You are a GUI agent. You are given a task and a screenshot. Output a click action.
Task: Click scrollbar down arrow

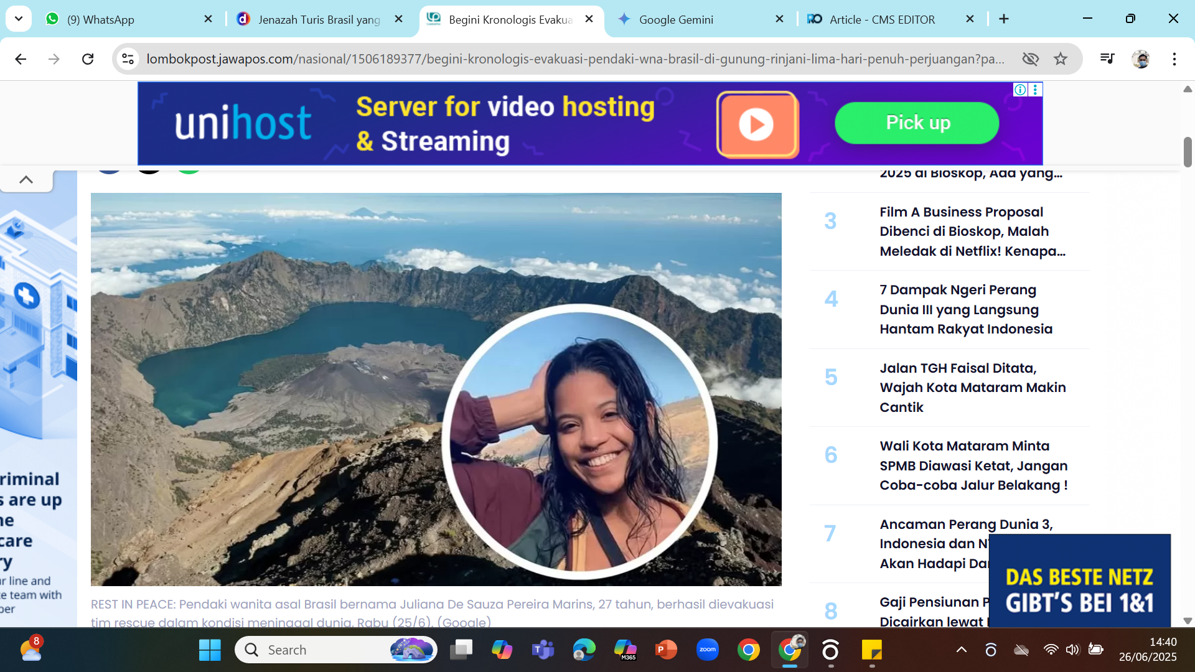[x=1188, y=621]
